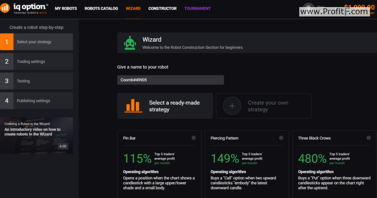Click the green robot Wizard icon
Viewport: 377px width, 198px height.
point(130,43)
